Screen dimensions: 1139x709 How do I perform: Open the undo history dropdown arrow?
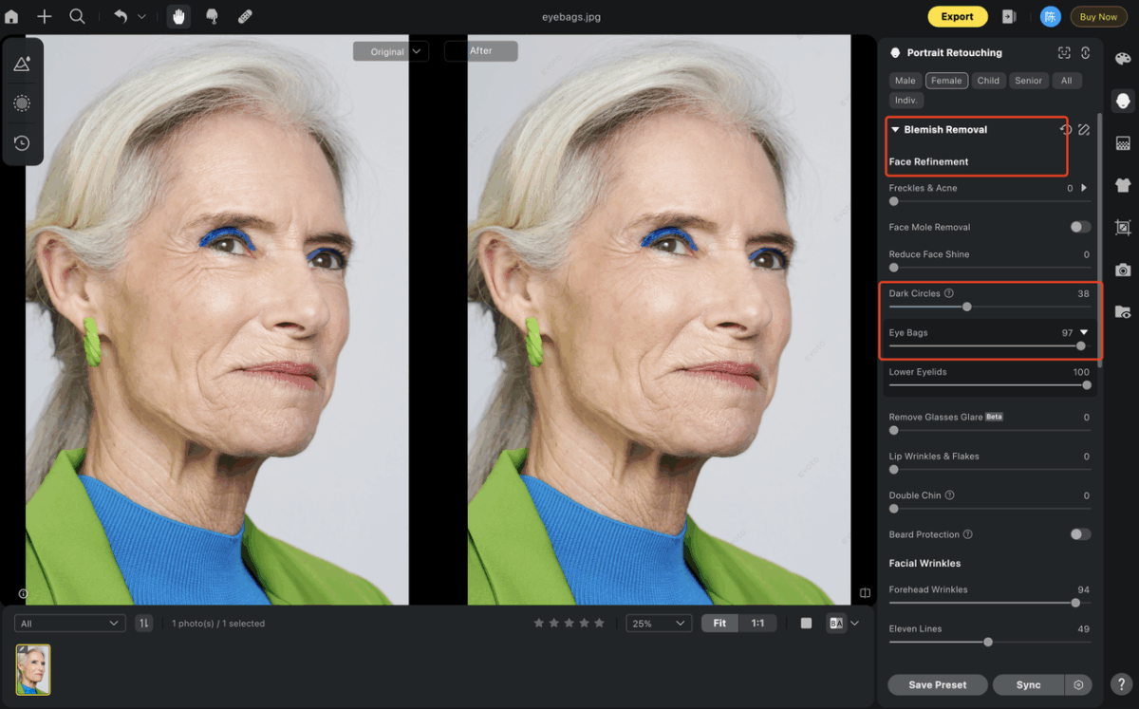[x=142, y=17]
